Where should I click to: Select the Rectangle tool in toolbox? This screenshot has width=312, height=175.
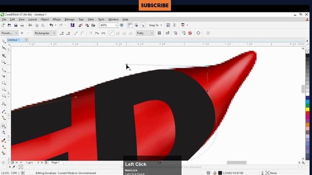(x=3, y=83)
